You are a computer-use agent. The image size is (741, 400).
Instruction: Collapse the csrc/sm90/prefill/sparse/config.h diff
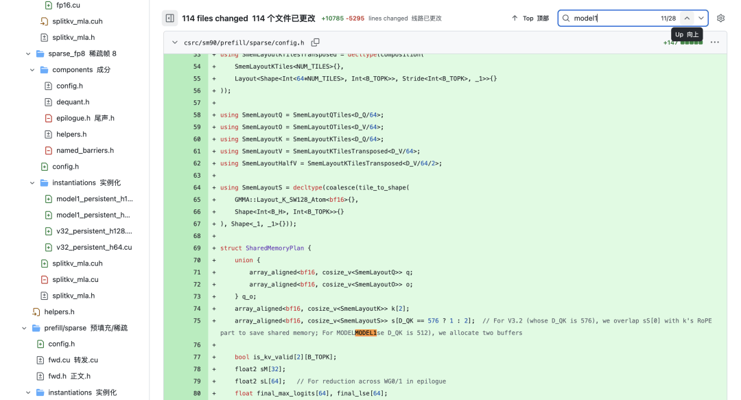(175, 43)
